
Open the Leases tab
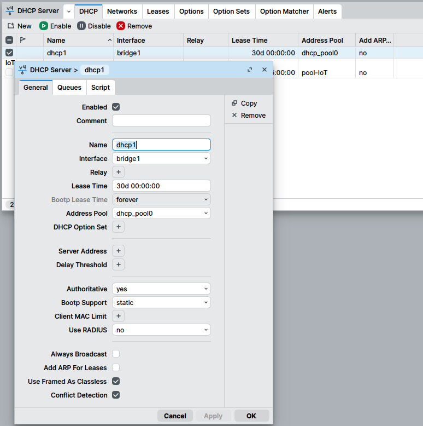tap(158, 11)
